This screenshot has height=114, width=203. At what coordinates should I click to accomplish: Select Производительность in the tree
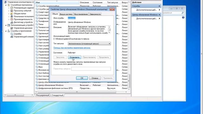(x=23, y=19)
